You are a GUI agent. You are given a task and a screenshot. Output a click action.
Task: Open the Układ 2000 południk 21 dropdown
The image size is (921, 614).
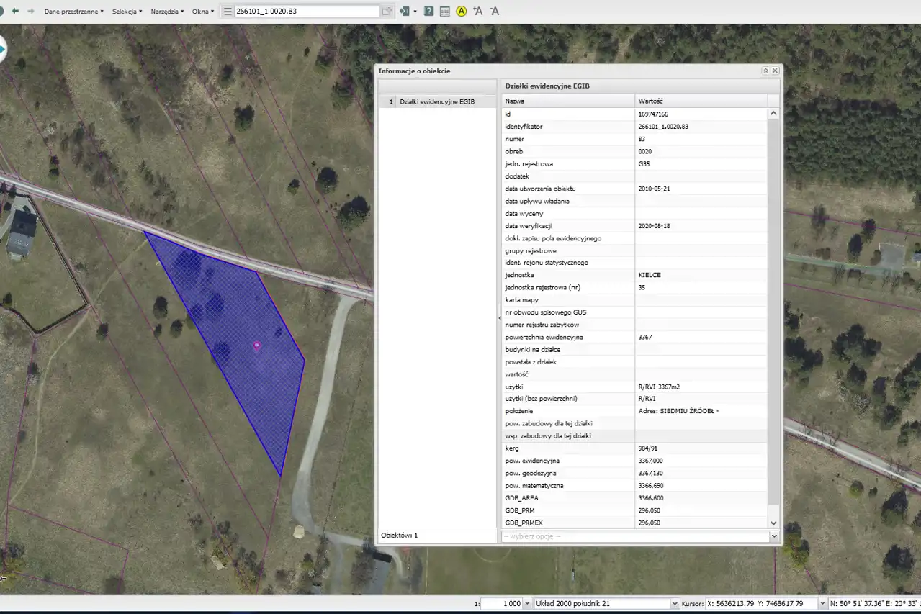[x=675, y=603]
